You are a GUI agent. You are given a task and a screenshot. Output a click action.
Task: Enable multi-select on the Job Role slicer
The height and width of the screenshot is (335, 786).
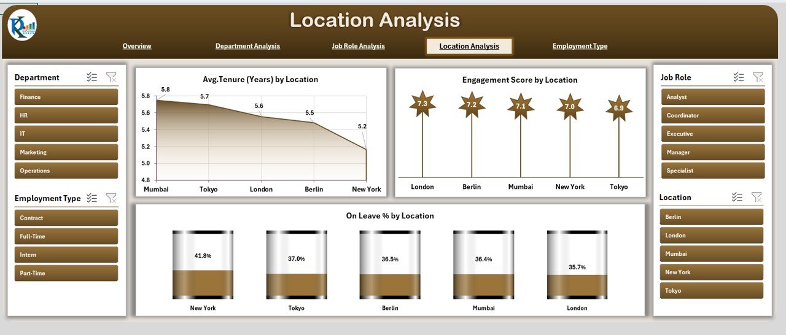pyautogui.click(x=739, y=77)
